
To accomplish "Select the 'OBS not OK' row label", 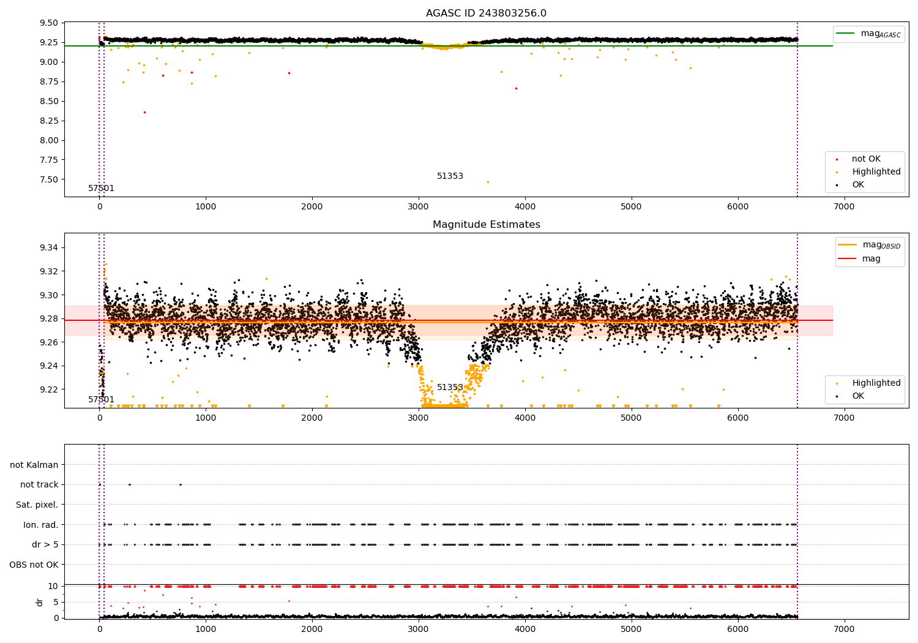I will coord(34,565).
